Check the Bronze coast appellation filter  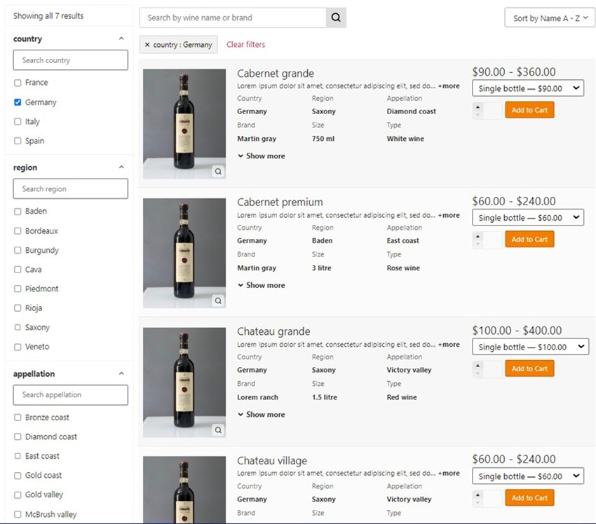pos(18,418)
